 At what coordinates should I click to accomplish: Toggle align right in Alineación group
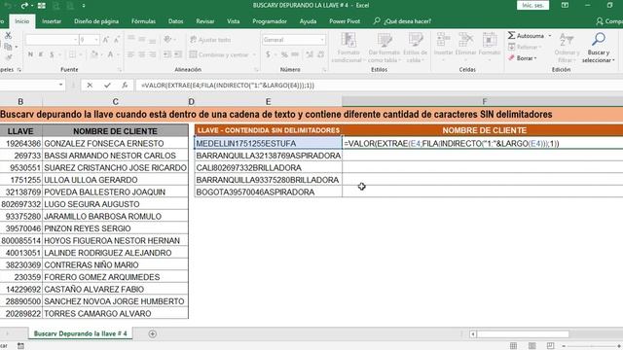point(153,54)
